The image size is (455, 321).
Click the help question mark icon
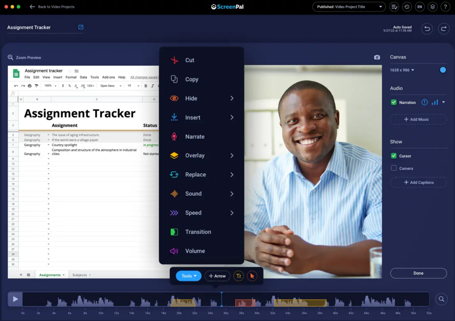point(446,7)
